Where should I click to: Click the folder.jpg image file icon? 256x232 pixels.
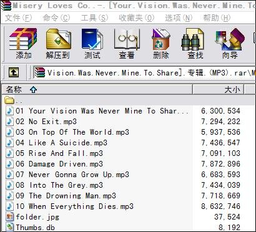coord(10,217)
